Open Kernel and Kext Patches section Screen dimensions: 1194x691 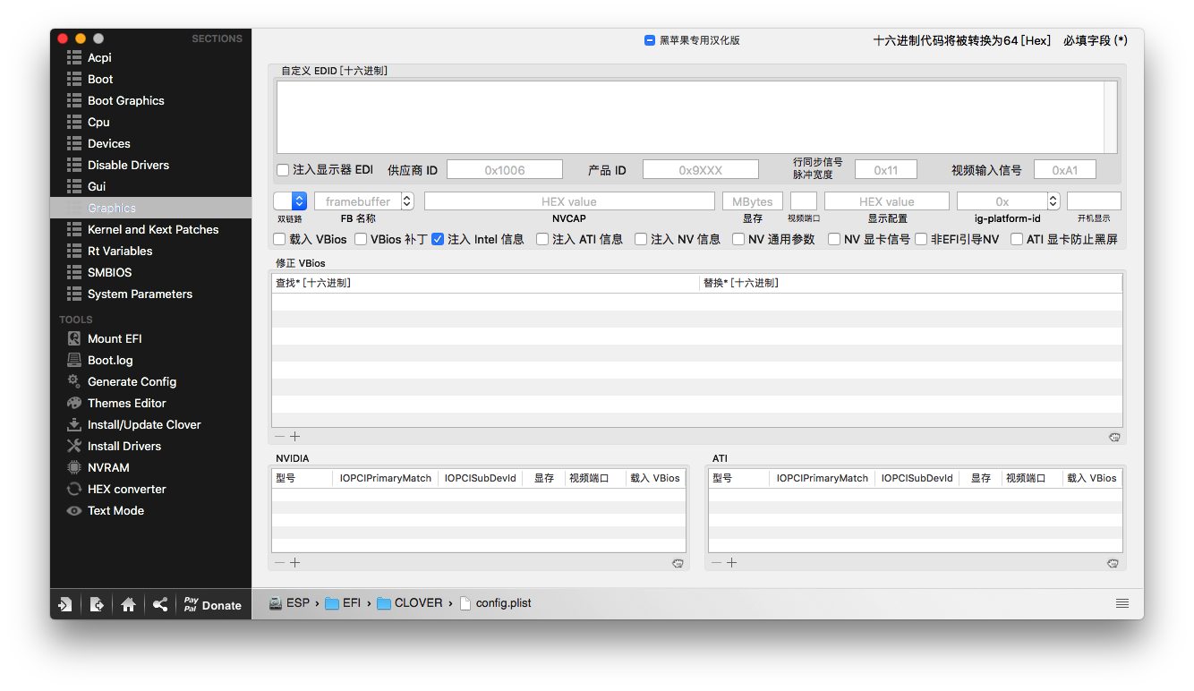pyautogui.click(x=153, y=229)
